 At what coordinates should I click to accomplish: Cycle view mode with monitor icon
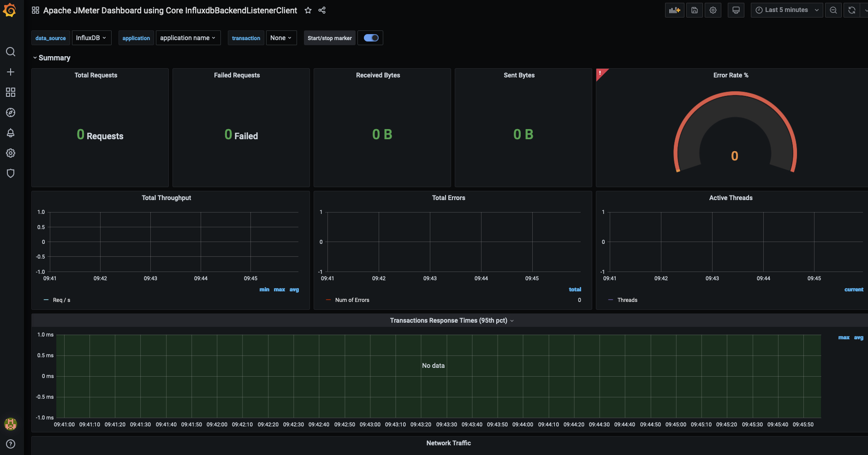pyautogui.click(x=736, y=10)
